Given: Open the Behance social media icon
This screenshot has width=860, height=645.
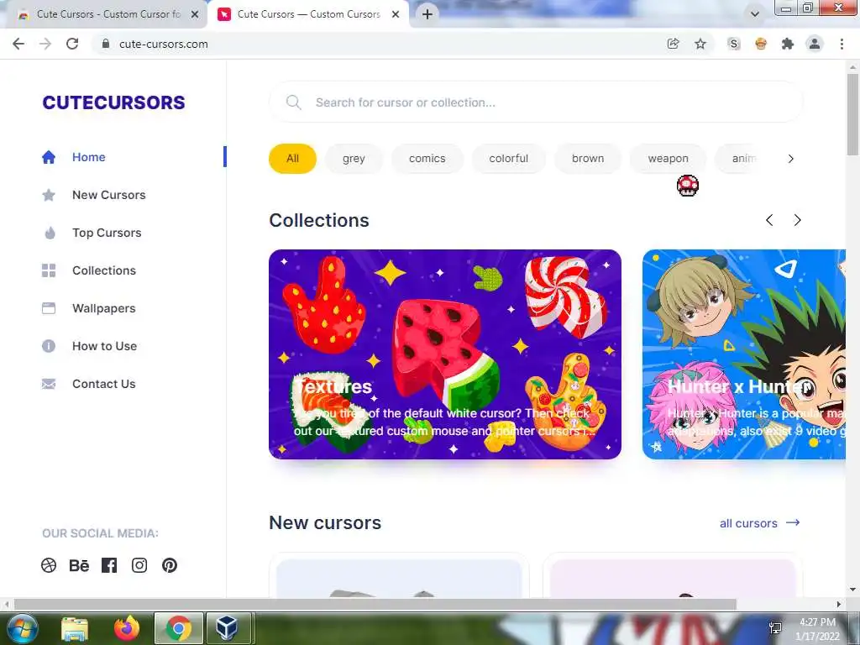Looking at the screenshot, I should click(79, 565).
